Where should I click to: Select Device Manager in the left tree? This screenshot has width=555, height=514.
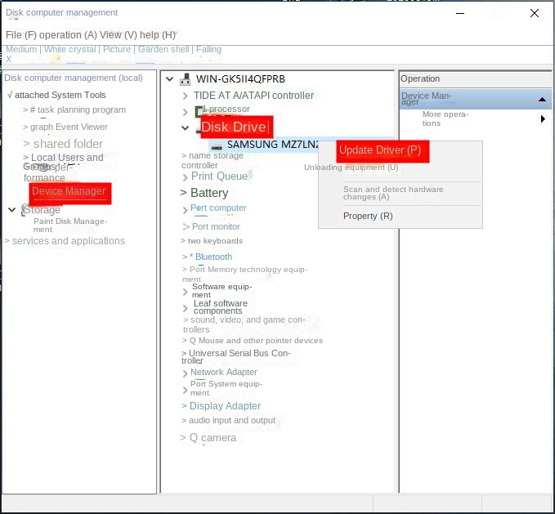(x=69, y=191)
